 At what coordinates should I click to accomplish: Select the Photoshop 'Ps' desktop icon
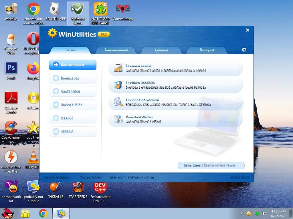click(11, 71)
